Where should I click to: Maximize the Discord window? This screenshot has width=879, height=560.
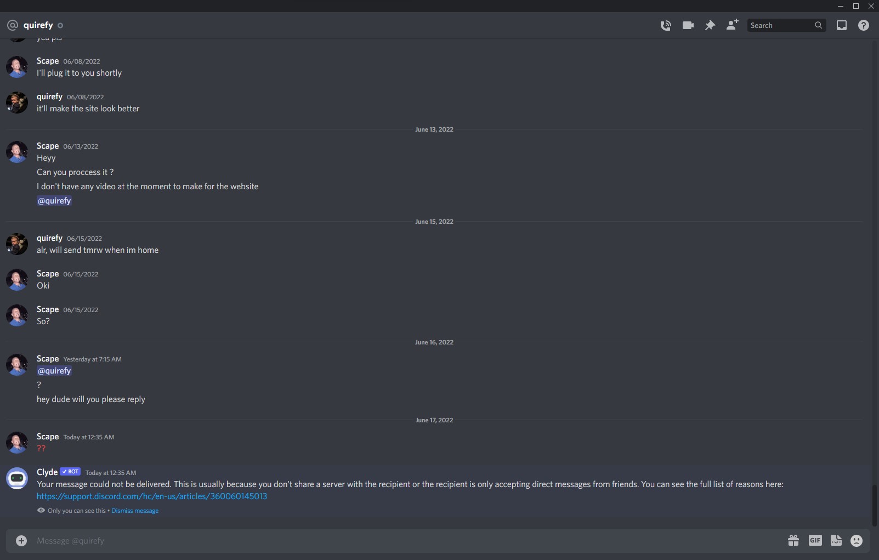click(x=856, y=6)
